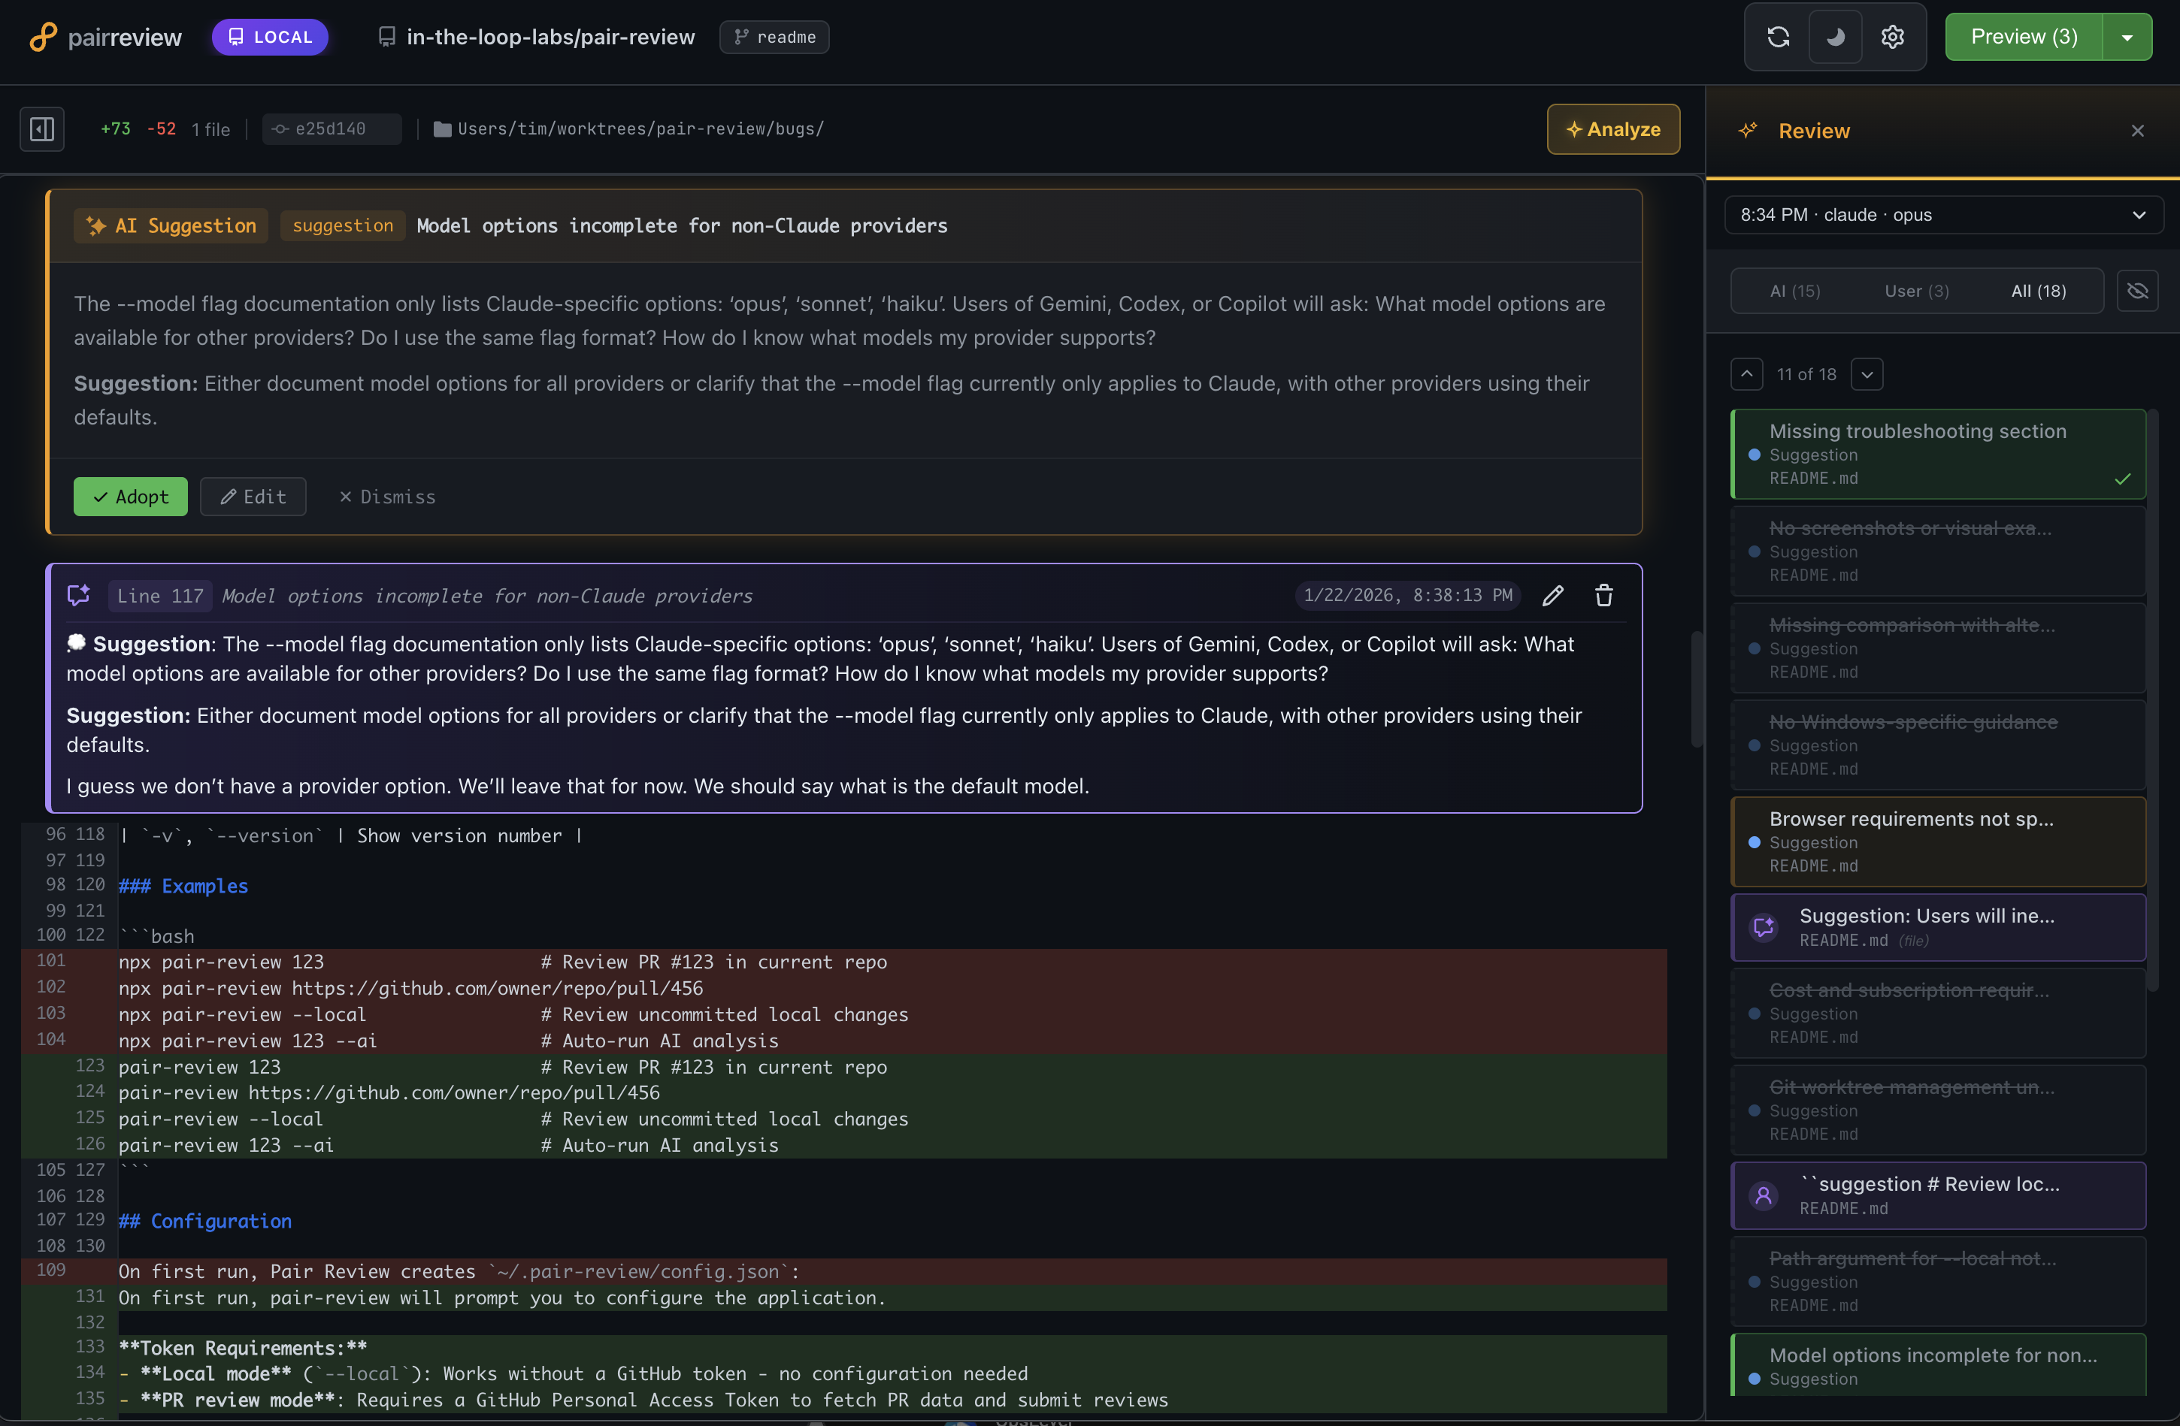Go to next suggestion with down chevron
The height and width of the screenshot is (1426, 2180).
(x=1869, y=373)
